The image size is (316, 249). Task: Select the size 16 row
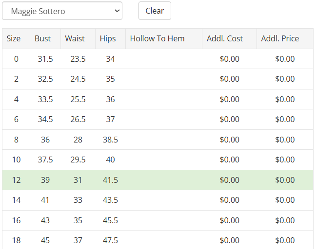click(x=16, y=220)
